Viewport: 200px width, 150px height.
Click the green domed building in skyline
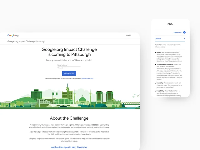82,99
